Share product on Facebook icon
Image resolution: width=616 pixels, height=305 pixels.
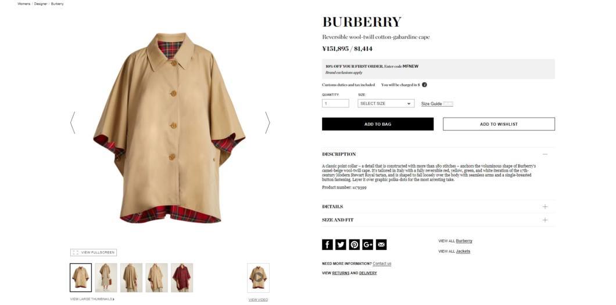click(x=327, y=245)
